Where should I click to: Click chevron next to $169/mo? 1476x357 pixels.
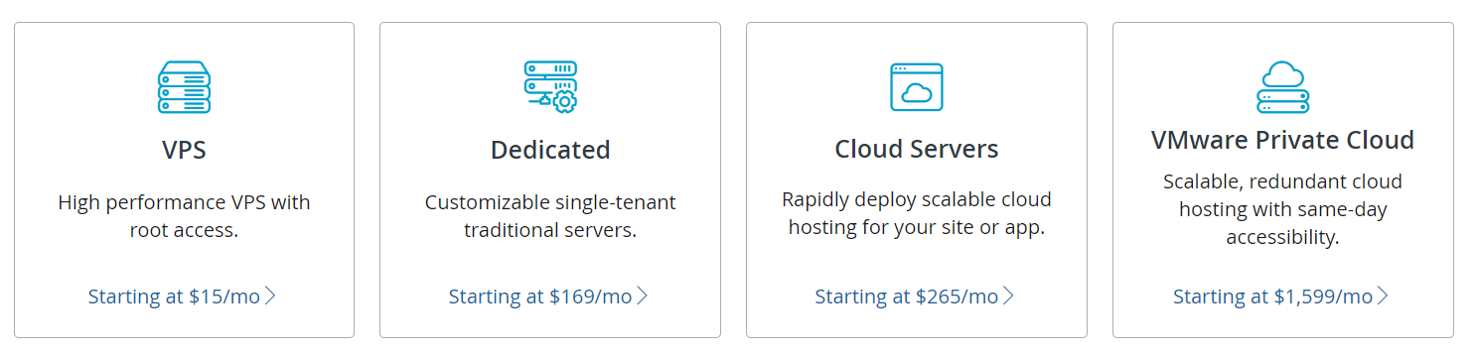(643, 297)
